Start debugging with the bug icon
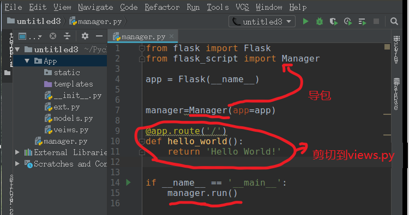 point(319,21)
